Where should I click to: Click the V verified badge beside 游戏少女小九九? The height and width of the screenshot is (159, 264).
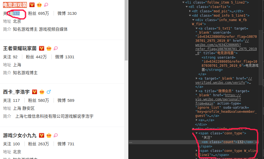(x=41, y=135)
